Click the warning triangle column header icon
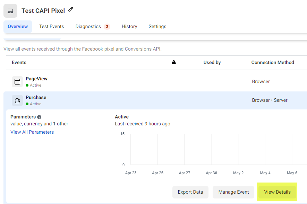This screenshot has width=307, height=204. (x=174, y=62)
